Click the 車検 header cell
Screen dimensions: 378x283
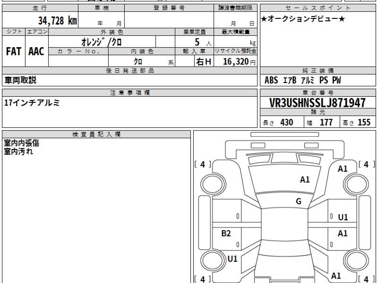(101, 8)
